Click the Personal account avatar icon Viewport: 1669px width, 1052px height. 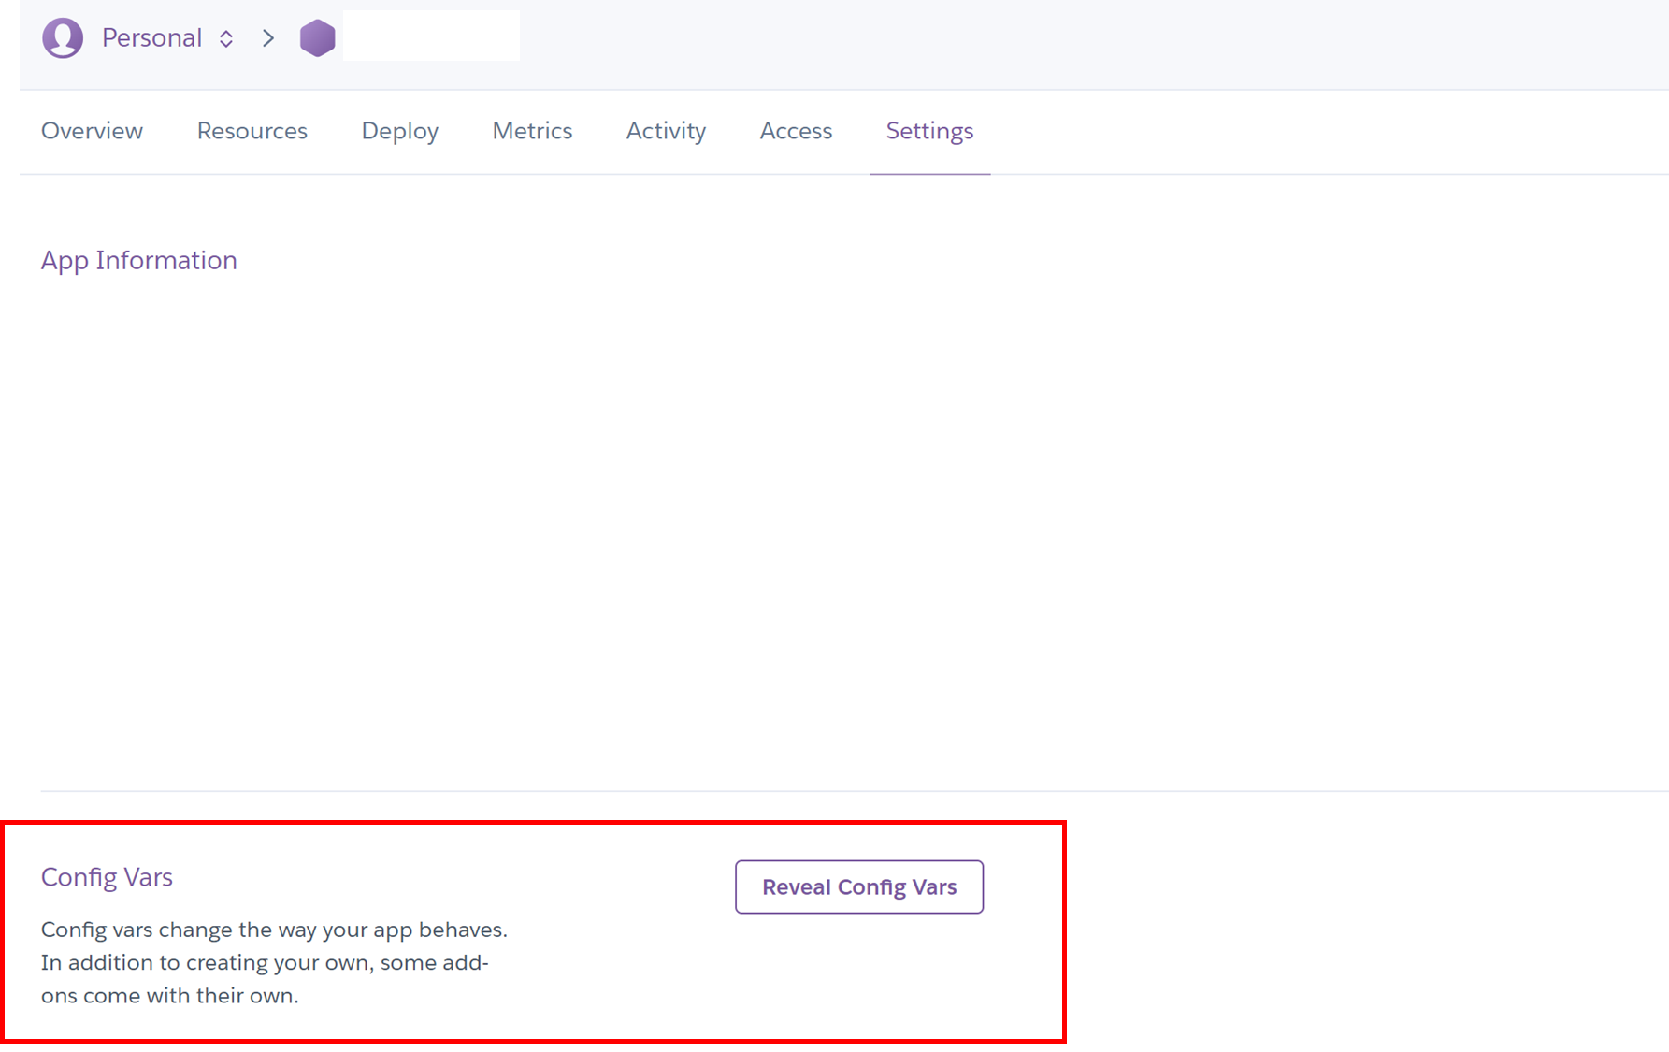click(x=63, y=38)
